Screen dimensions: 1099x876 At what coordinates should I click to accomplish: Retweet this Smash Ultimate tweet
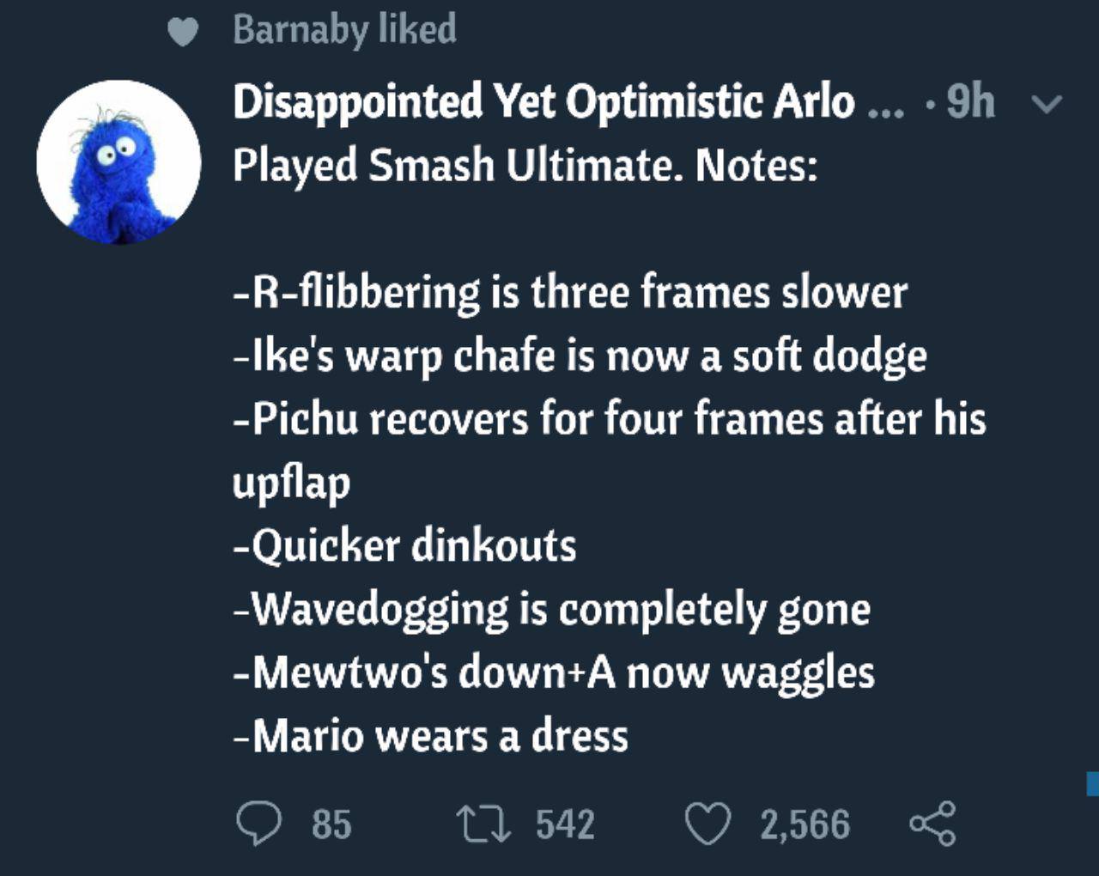coord(483,824)
